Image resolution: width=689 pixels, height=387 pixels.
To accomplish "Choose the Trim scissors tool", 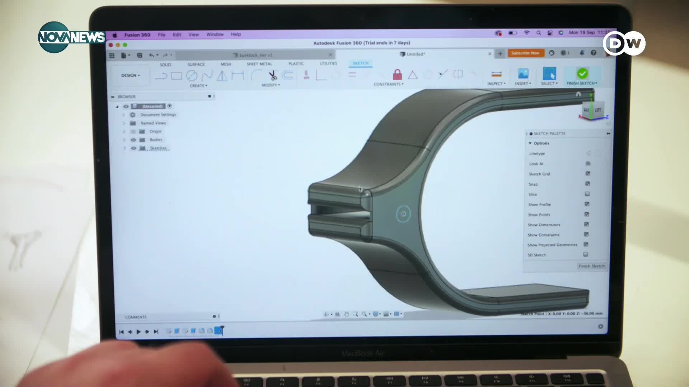I will click(x=273, y=75).
